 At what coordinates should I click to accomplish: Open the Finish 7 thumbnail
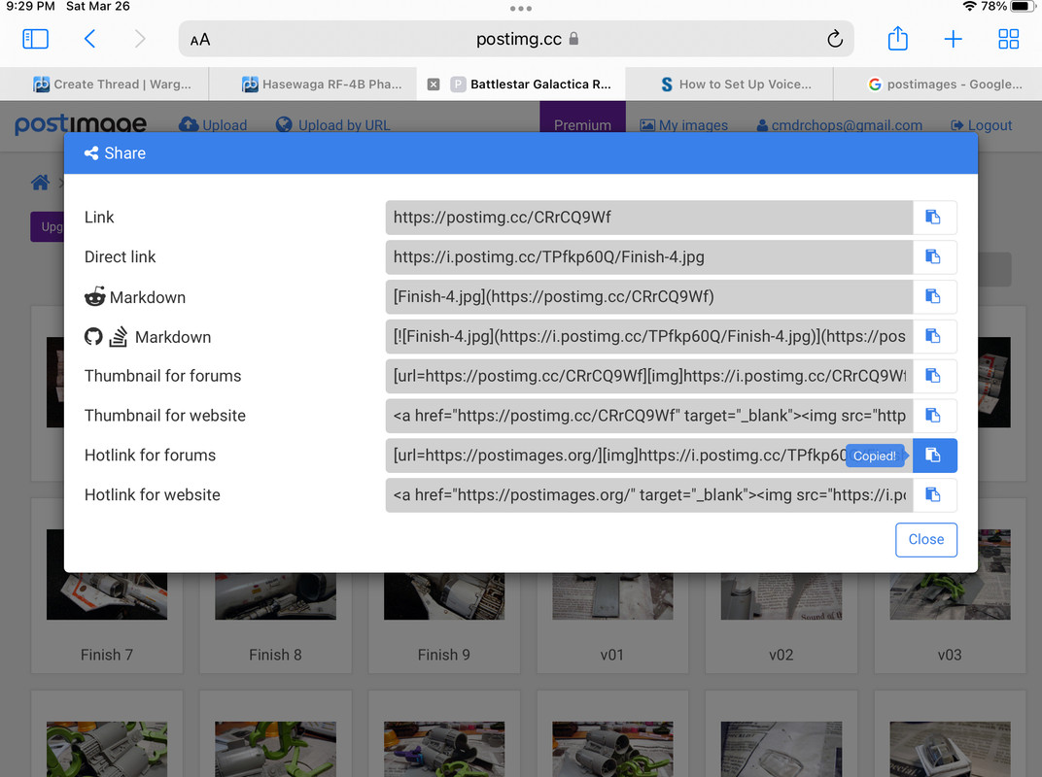click(x=107, y=596)
